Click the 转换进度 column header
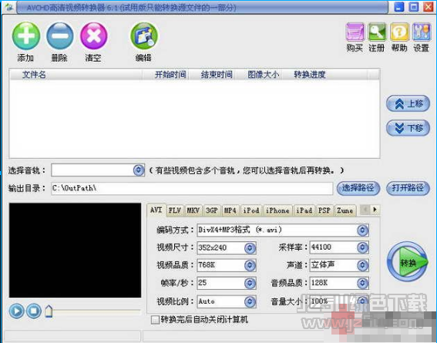437x343 pixels. pyautogui.click(x=324, y=75)
